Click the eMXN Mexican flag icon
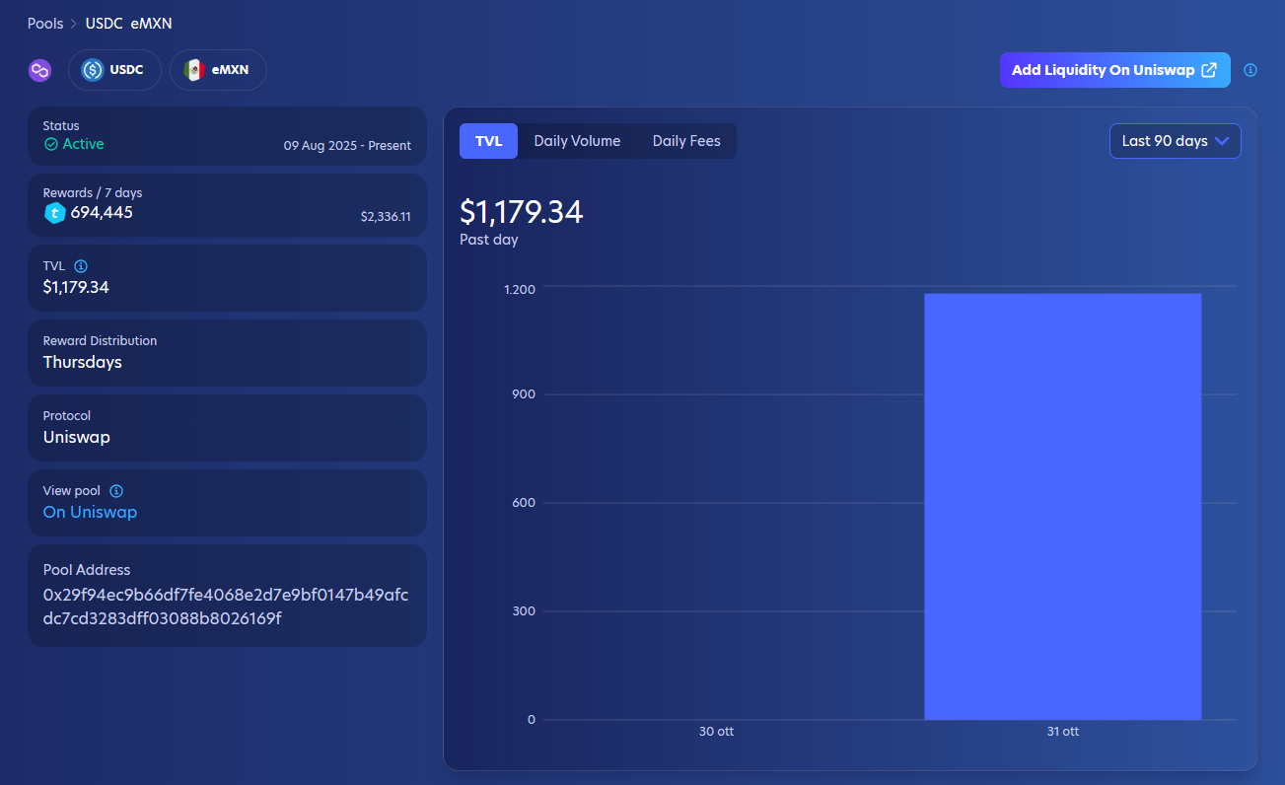The image size is (1285, 785). [194, 70]
